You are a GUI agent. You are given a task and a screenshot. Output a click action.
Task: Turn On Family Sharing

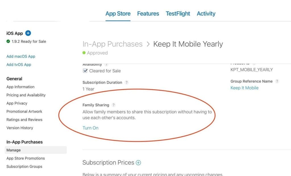pos(90,128)
